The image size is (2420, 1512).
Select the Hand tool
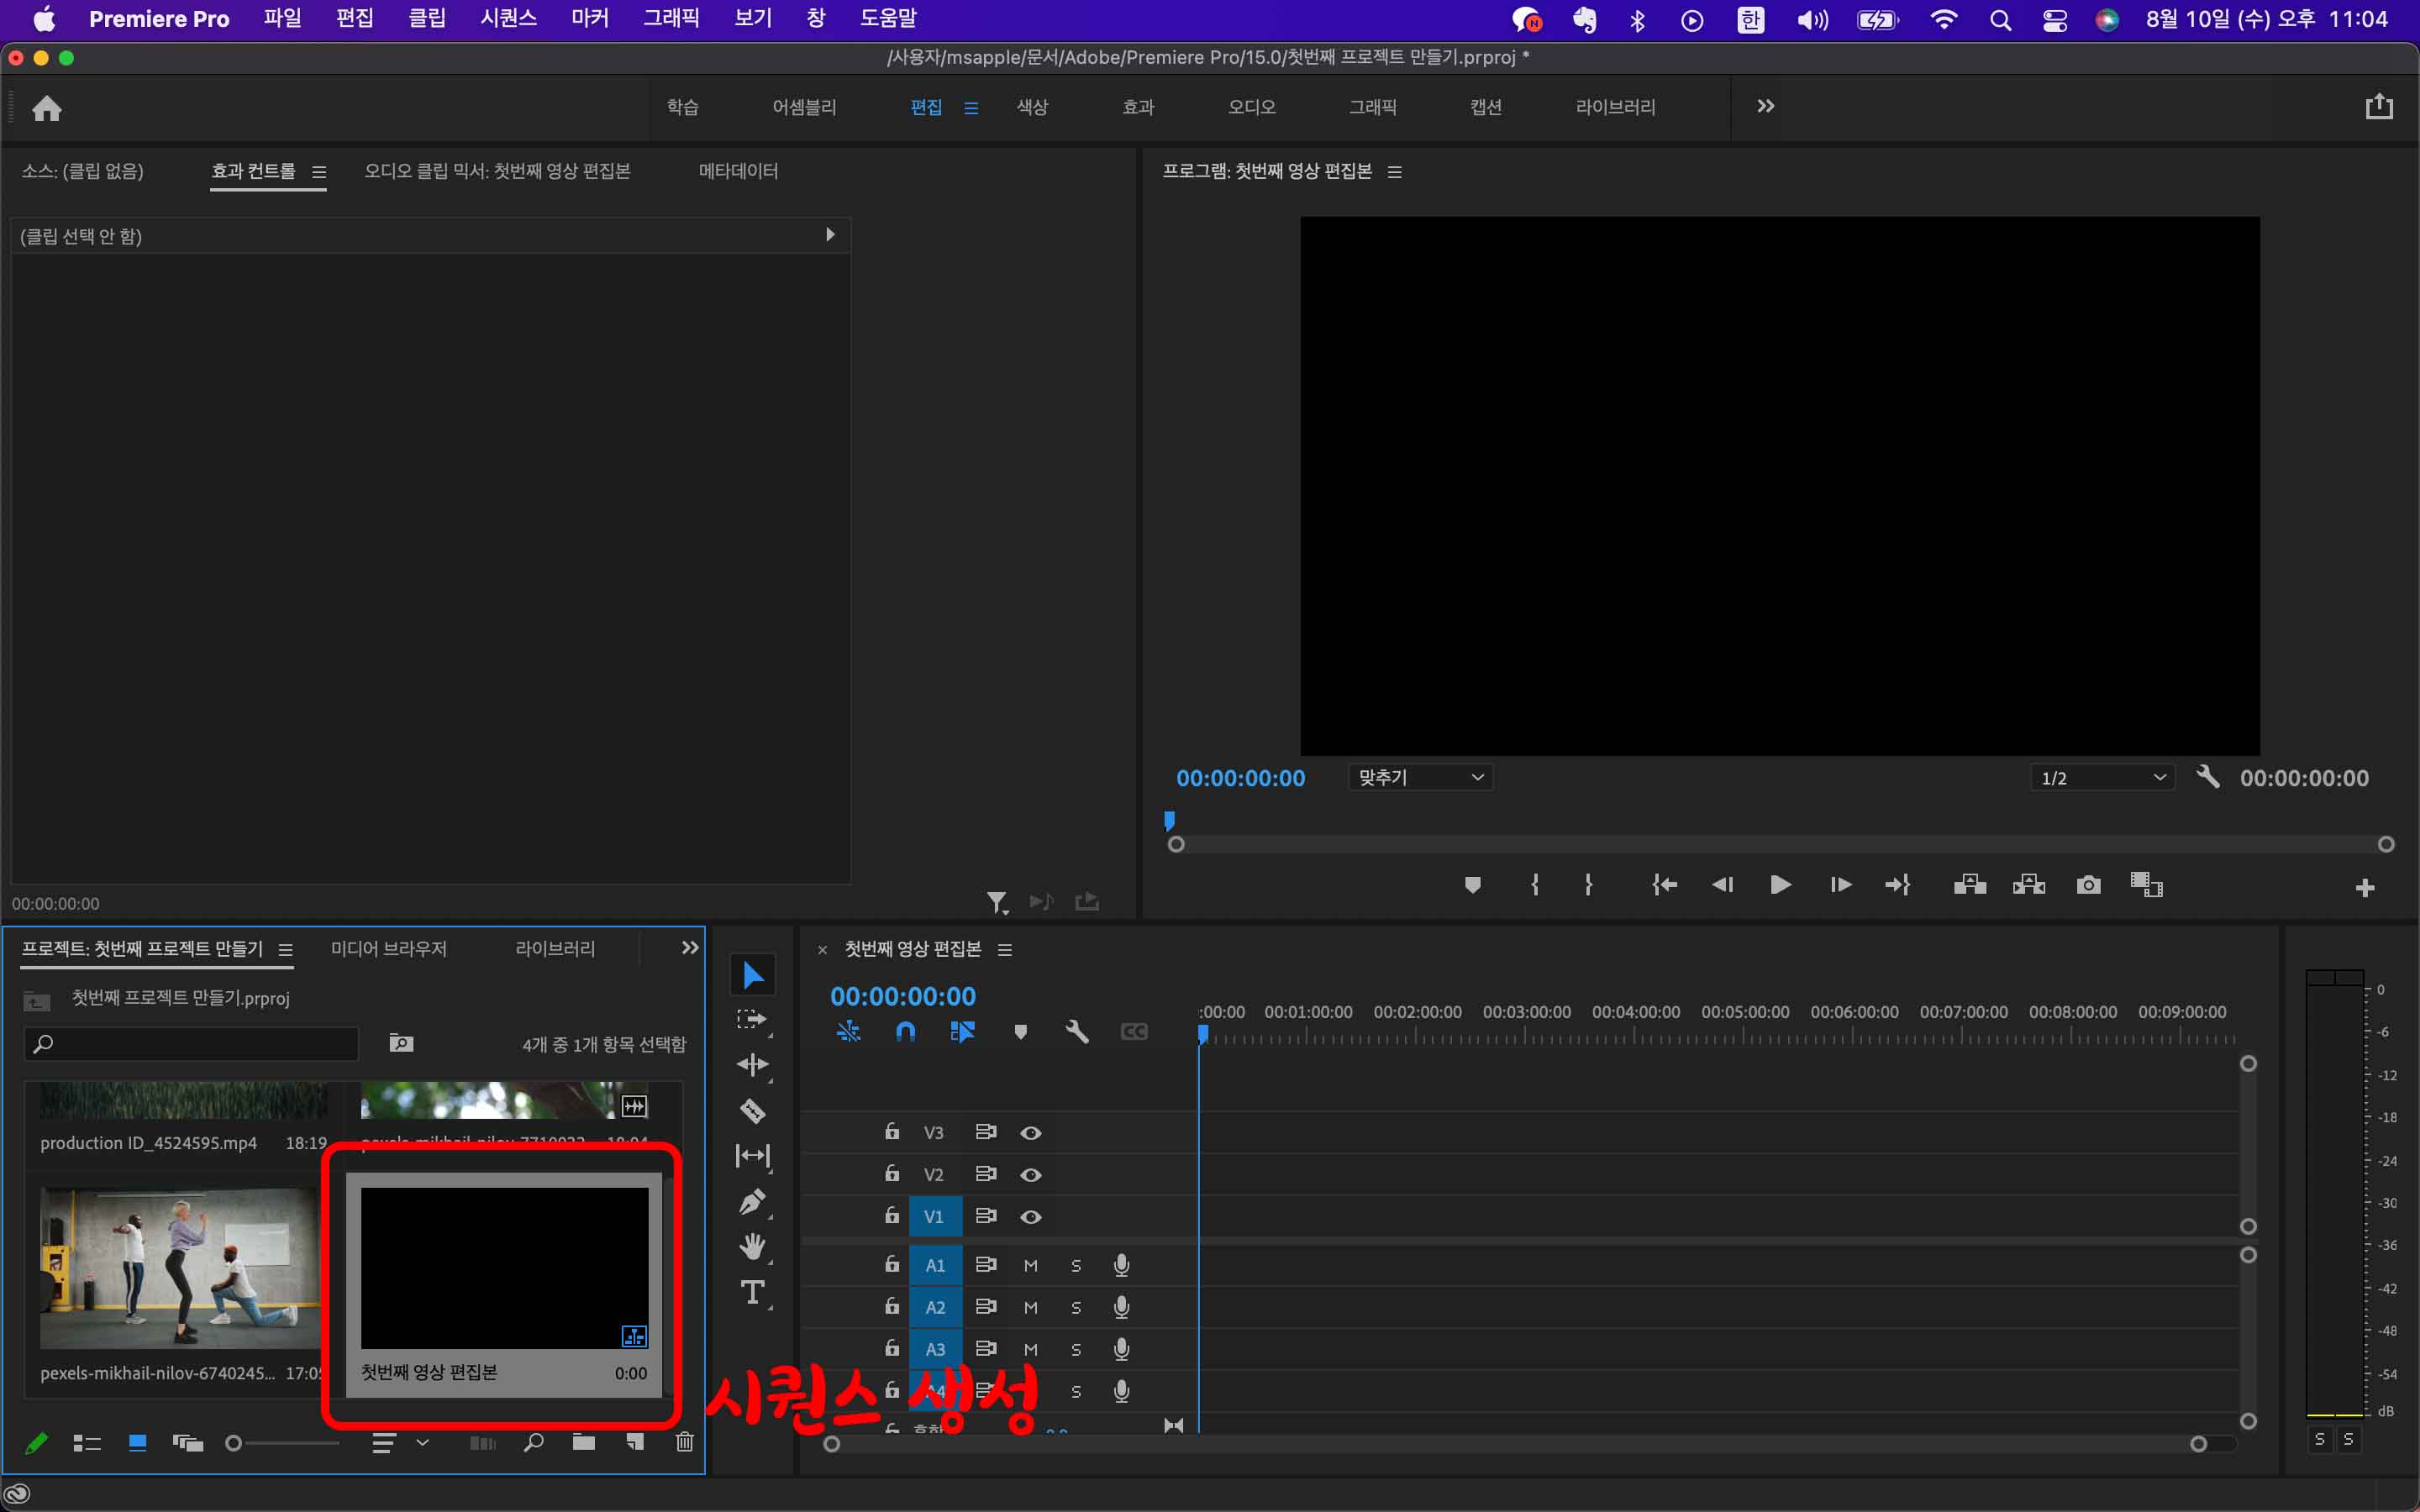pyautogui.click(x=752, y=1247)
